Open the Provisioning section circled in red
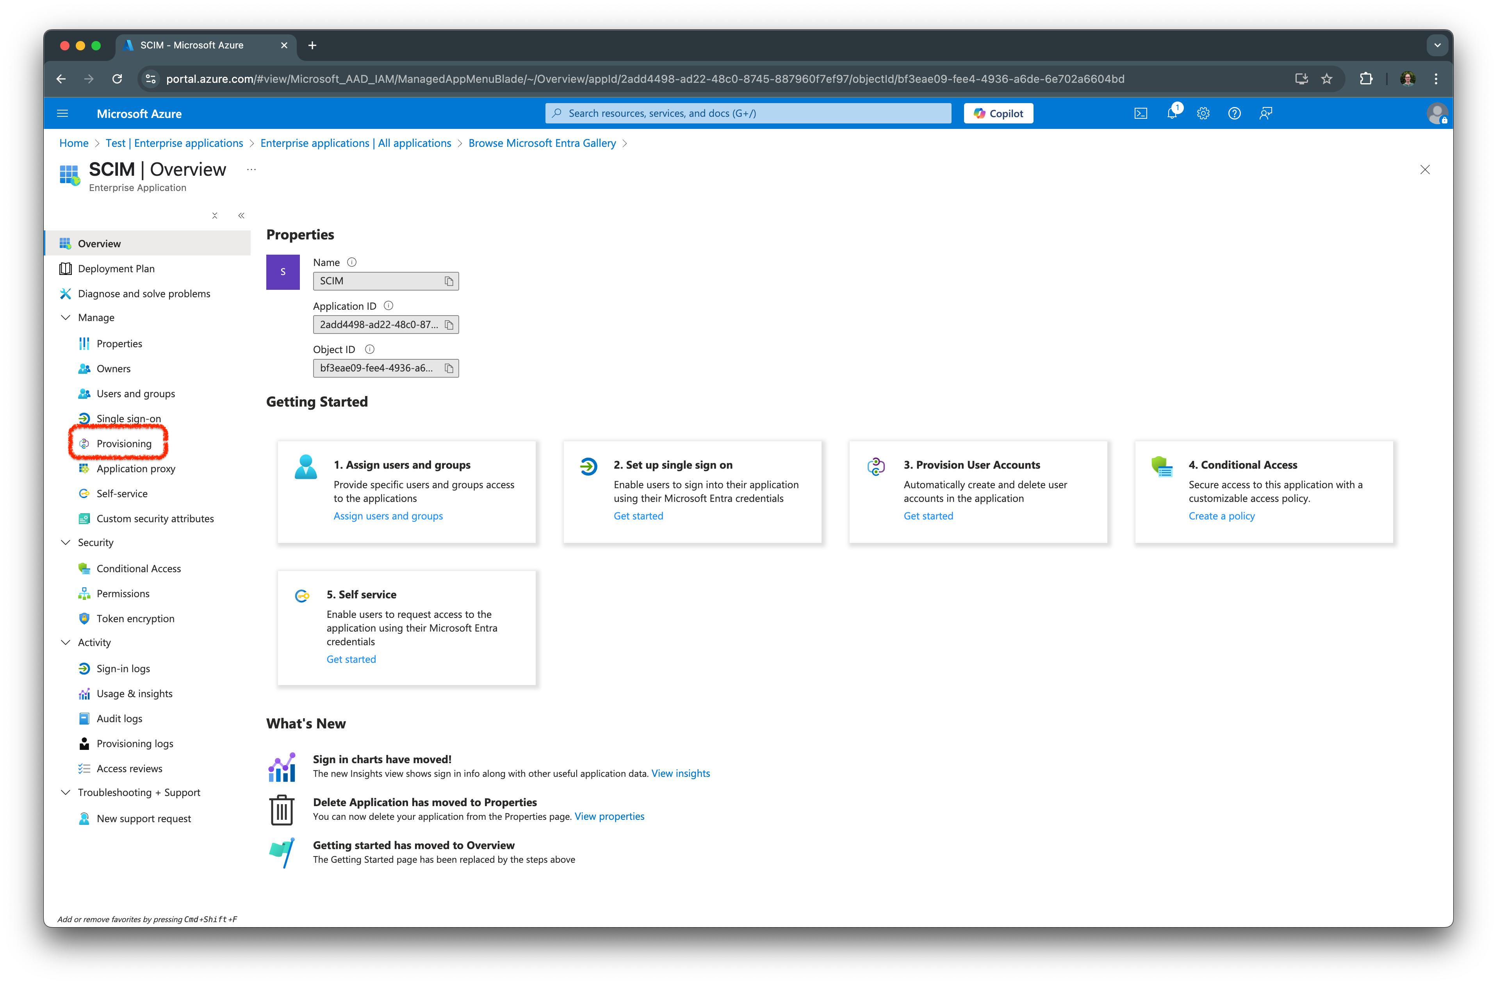 tap(124, 443)
